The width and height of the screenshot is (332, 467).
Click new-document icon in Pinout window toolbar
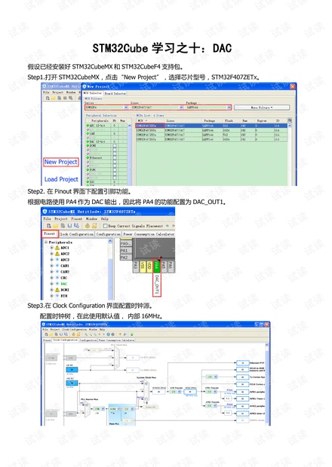point(49,226)
